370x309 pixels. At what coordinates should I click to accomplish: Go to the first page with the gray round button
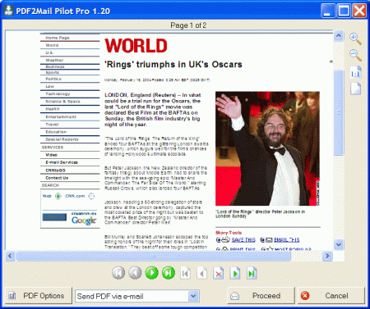[x=118, y=273]
